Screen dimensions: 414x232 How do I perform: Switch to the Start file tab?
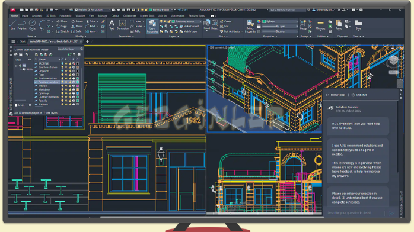click(x=23, y=41)
